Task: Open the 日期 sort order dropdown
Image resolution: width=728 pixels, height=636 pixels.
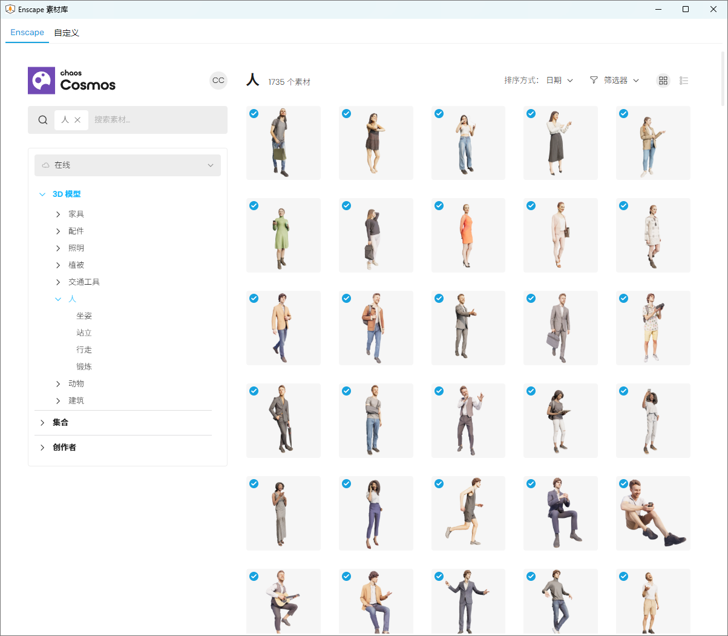Action: (559, 81)
